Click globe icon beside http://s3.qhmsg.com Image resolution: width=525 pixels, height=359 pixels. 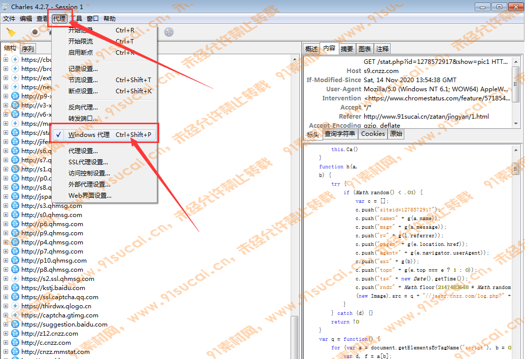point(15,205)
